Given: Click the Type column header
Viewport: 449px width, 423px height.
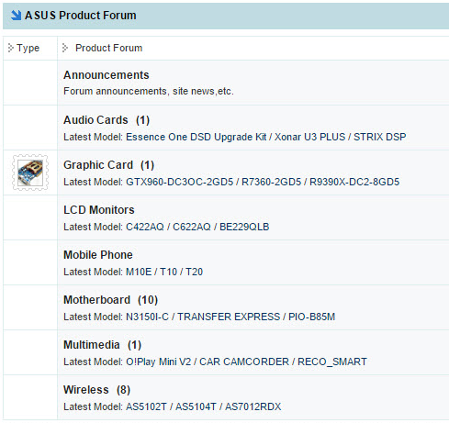Looking at the screenshot, I should (x=28, y=48).
